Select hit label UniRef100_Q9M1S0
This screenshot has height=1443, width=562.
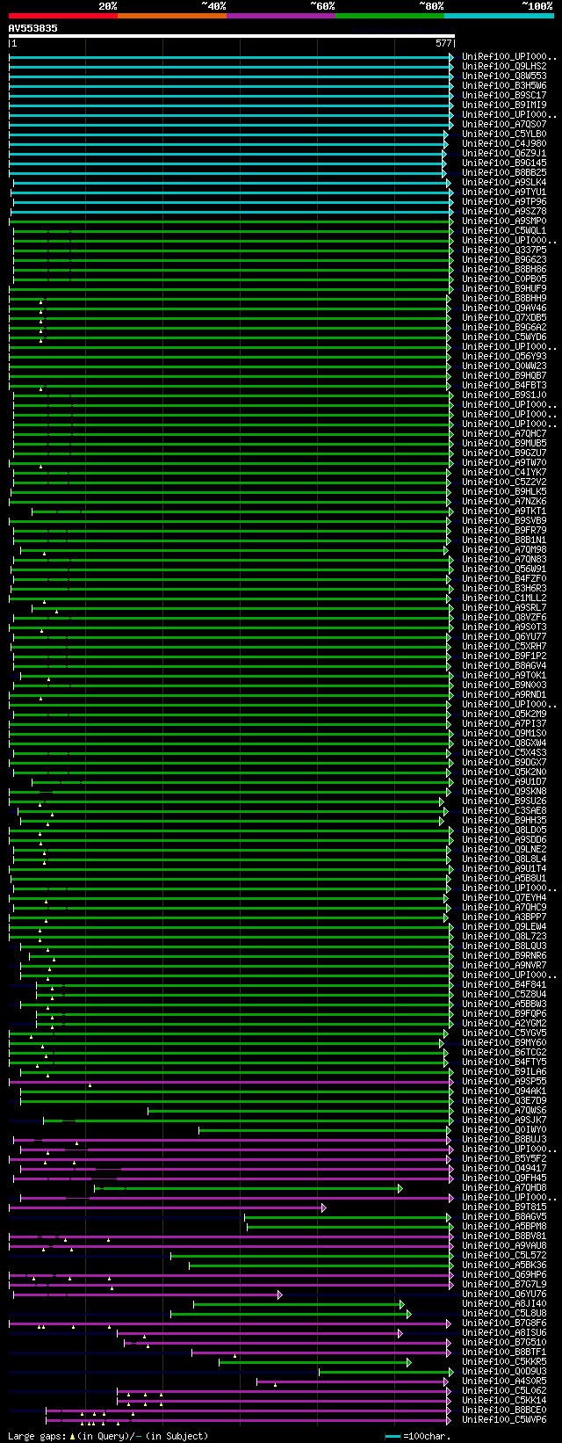[504, 733]
